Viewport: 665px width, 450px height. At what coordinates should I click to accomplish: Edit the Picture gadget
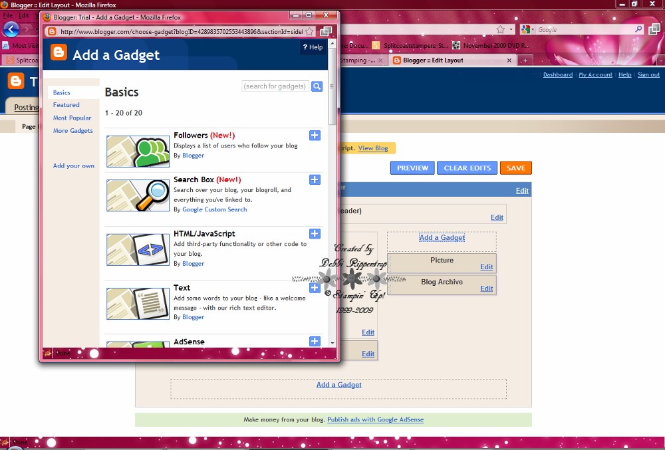click(487, 267)
